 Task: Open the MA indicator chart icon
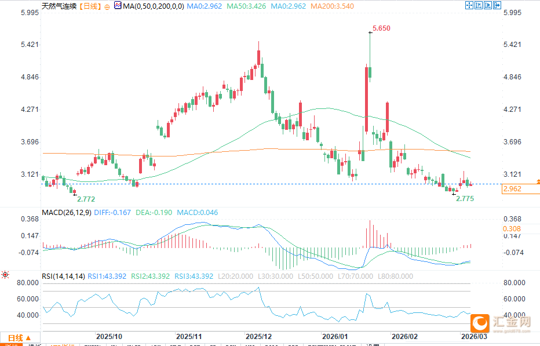click(x=118, y=5)
